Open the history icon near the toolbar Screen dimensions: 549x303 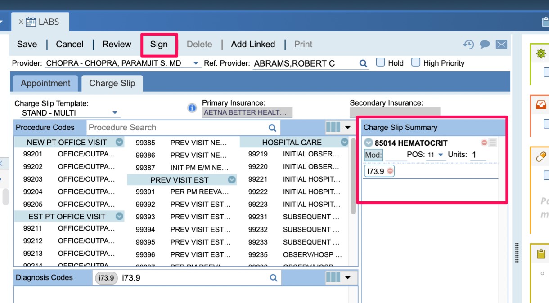tap(468, 44)
